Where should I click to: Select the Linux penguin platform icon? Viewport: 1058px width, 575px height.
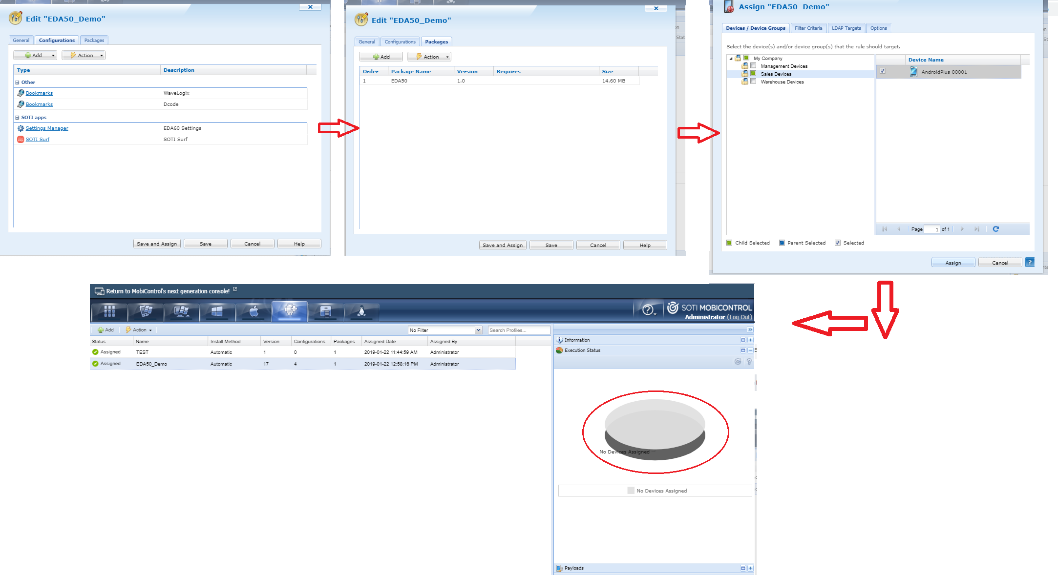361,311
